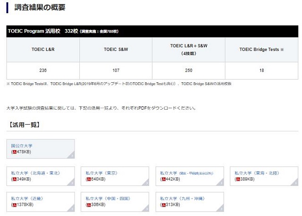Click the value 107 in table
302x216 pixels.
116,71
